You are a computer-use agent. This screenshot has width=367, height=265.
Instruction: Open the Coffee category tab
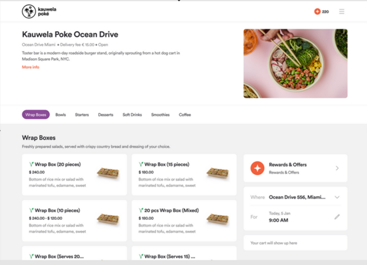(185, 115)
